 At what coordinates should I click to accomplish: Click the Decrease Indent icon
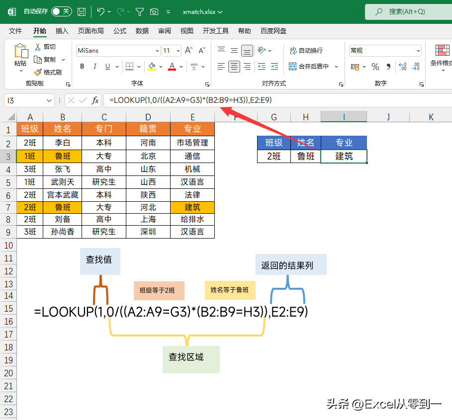click(262, 67)
